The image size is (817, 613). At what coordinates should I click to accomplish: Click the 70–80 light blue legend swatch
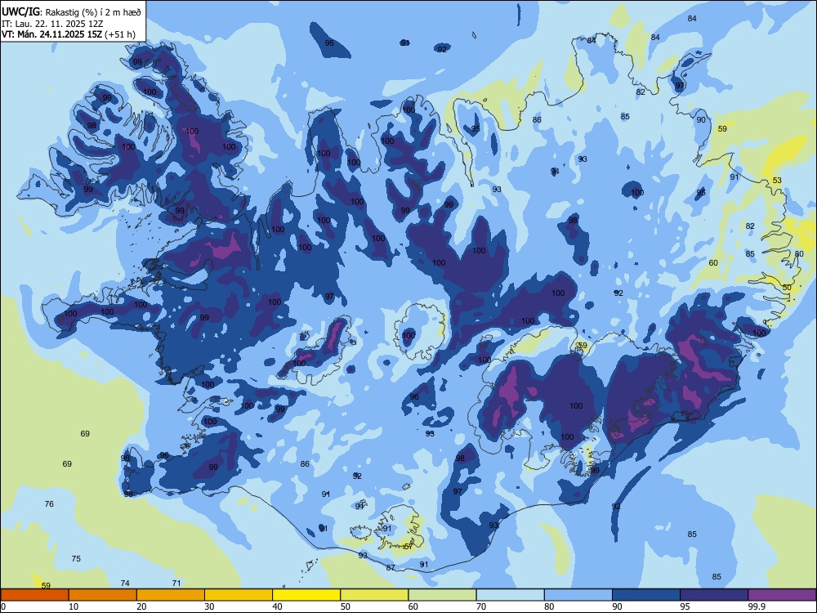(x=510, y=595)
